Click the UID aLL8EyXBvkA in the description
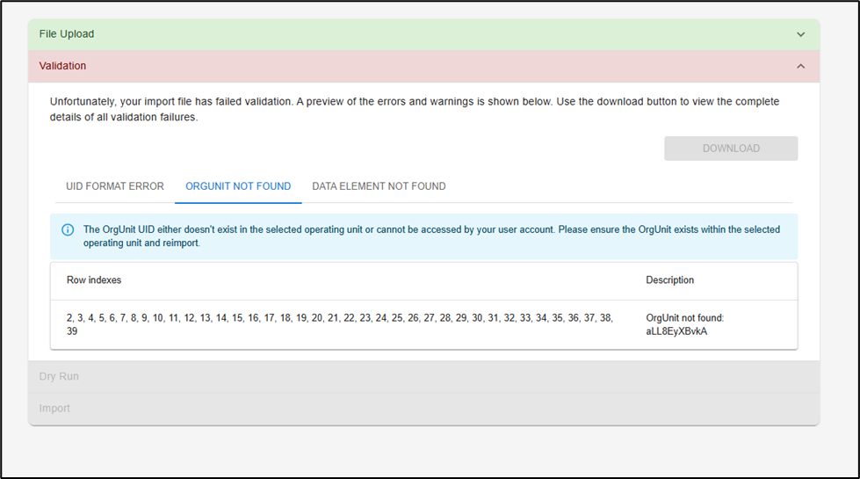Viewport: 860px width, 479px height. [x=676, y=331]
